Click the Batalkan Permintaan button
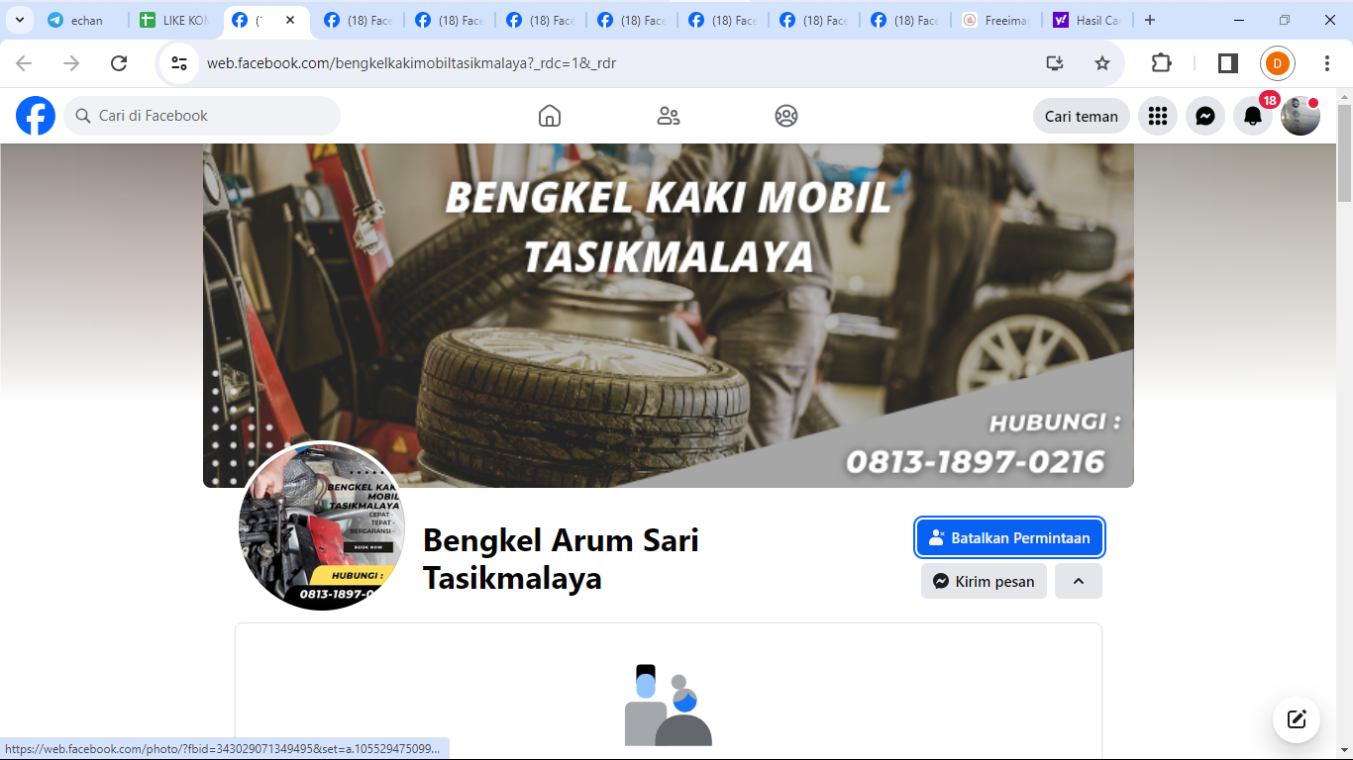Viewport: 1353px width, 760px height. tap(1009, 538)
